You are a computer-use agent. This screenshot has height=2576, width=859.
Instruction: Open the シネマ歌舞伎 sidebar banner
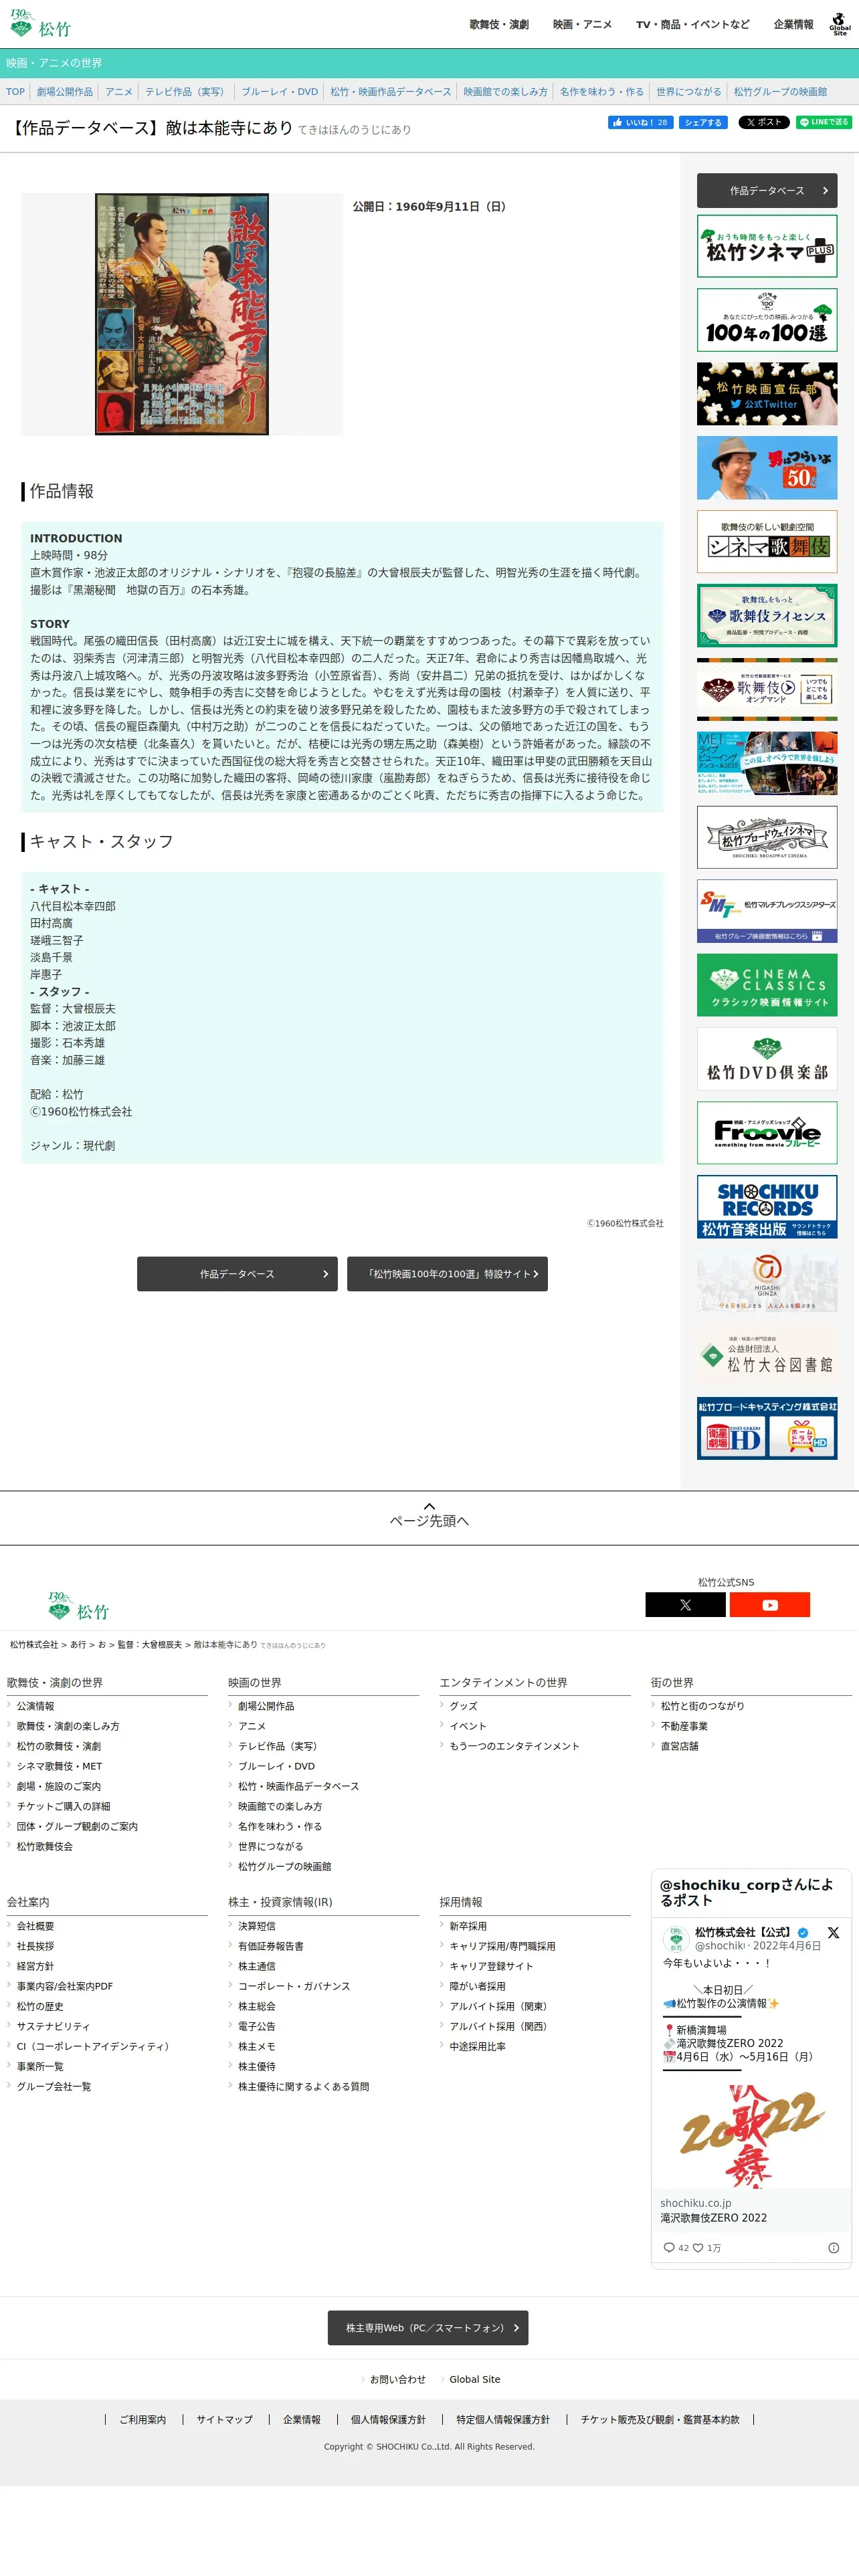point(767,542)
